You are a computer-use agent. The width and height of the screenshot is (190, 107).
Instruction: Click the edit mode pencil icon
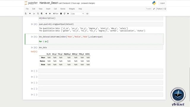coord(154,9)
